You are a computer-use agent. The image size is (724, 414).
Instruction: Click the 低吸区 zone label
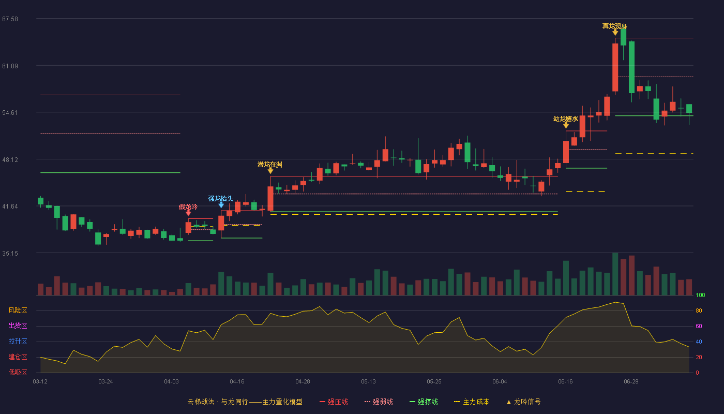click(x=18, y=372)
